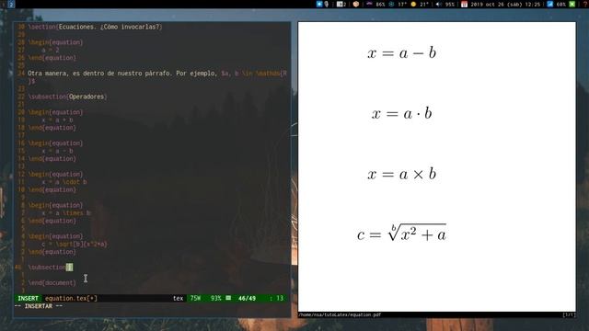The height and width of the screenshot is (331, 589).
Task: Click the 'x = a \cdot b' source line
Action: (x=64, y=182)
